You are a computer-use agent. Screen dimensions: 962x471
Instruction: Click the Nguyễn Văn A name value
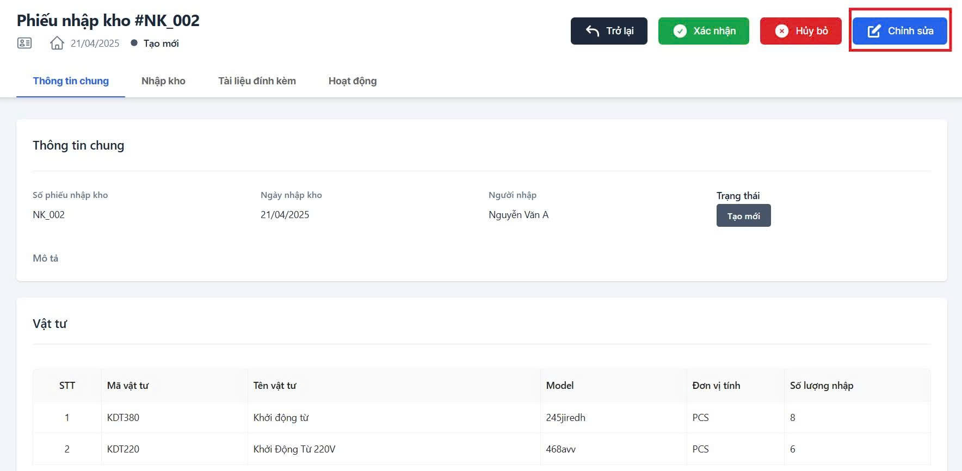[x=519, y=215]
